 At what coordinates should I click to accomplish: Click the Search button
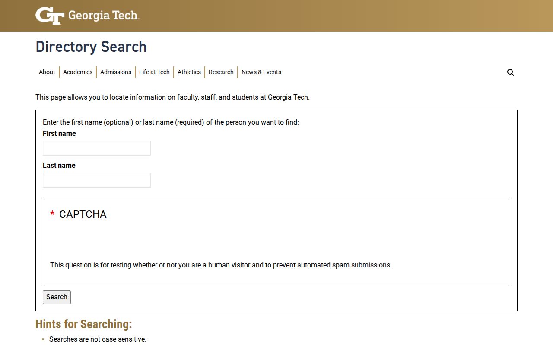click(57, 297)
